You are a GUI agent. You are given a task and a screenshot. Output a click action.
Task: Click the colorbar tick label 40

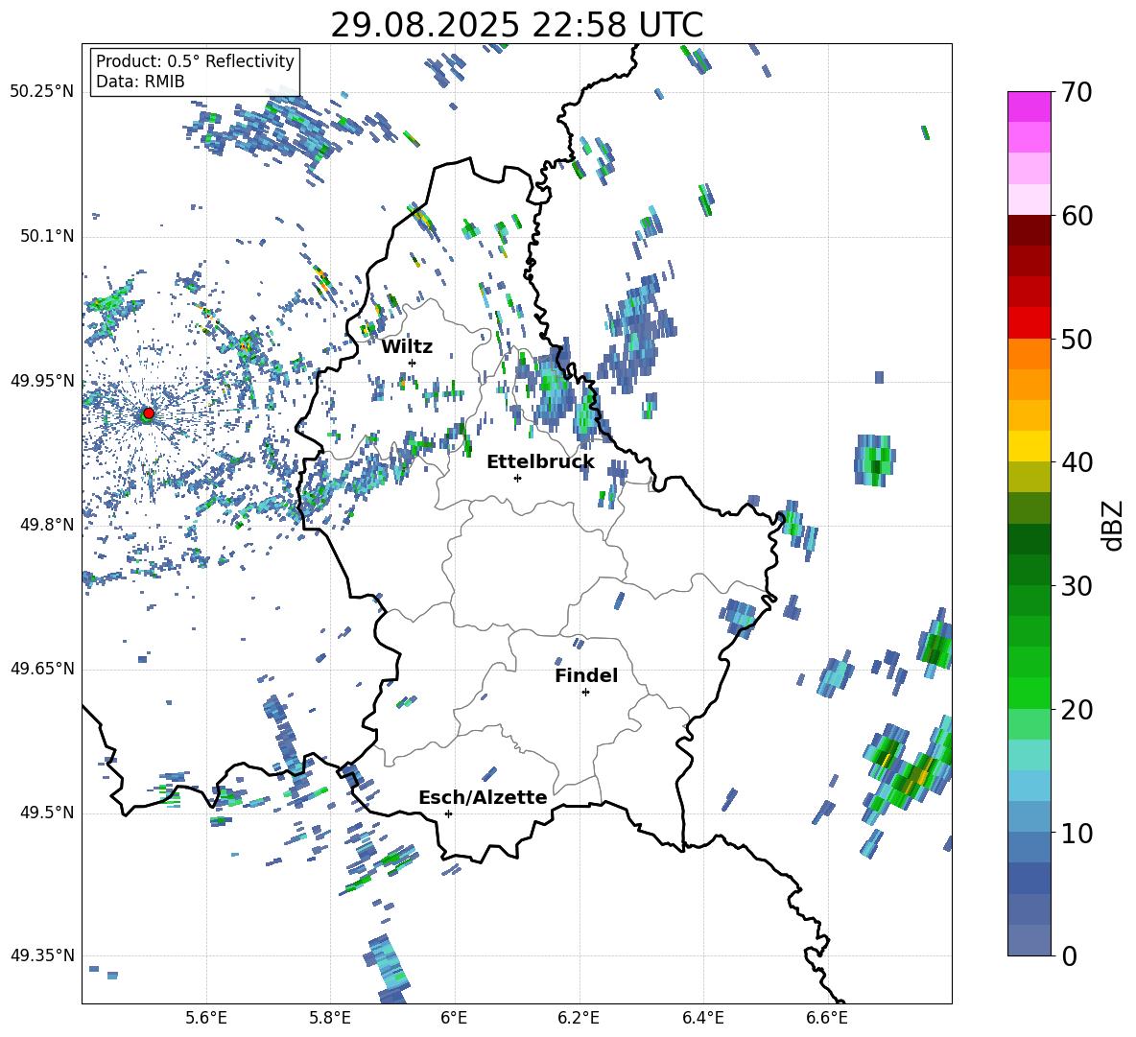[x=1076, y=462]
